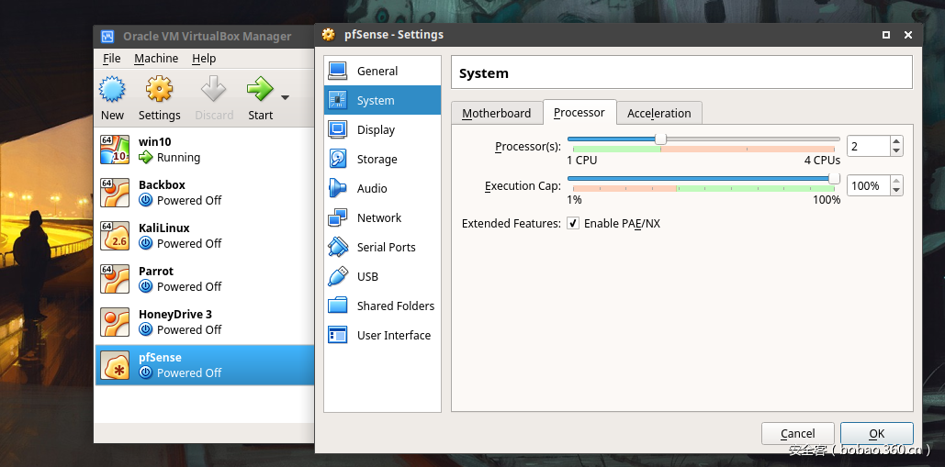Viewport: 945px width, 467px height.
Task: Go to the Network settings category
Action: [x=378, y=218]
